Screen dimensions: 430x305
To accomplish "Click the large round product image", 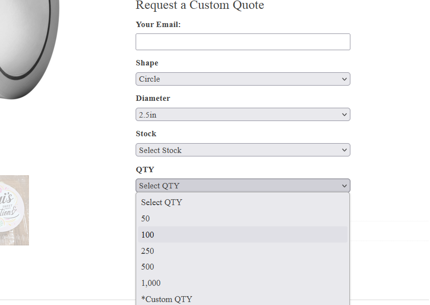I will point(27,44).
